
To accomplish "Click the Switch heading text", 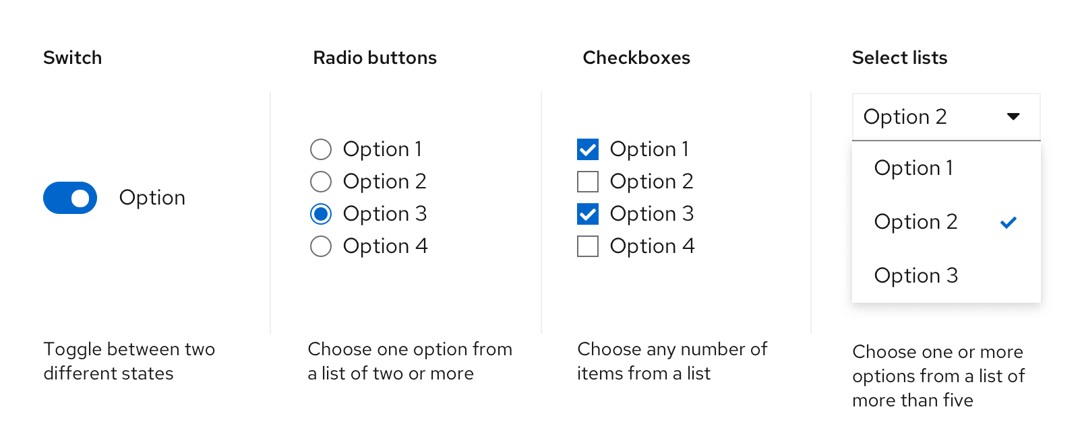I will [72, 58].
